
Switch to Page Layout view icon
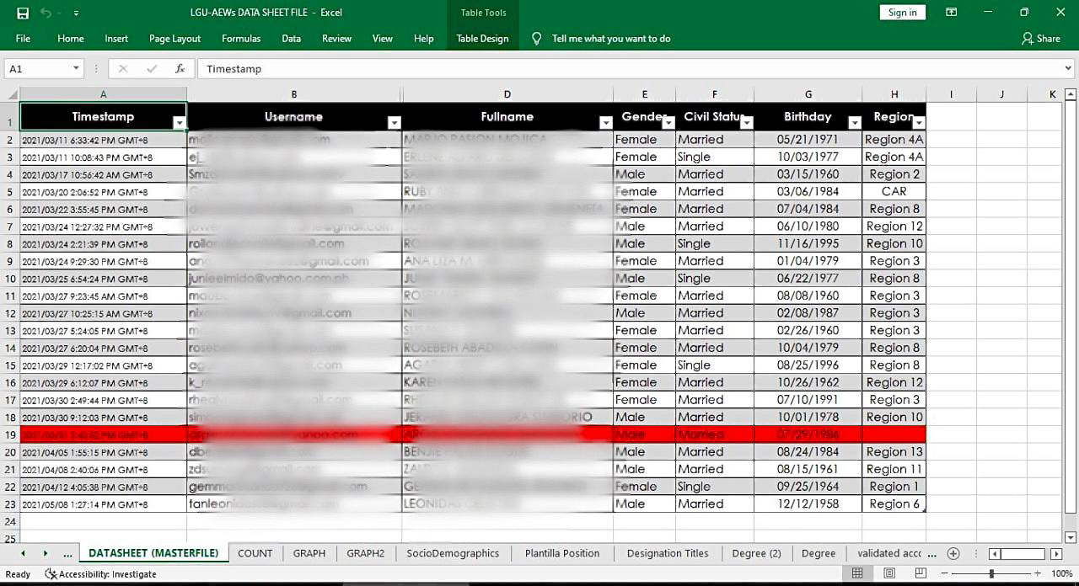pyautogui.click(x=889, y=573)
